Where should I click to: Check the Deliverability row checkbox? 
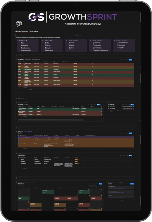tap(18, 161)
